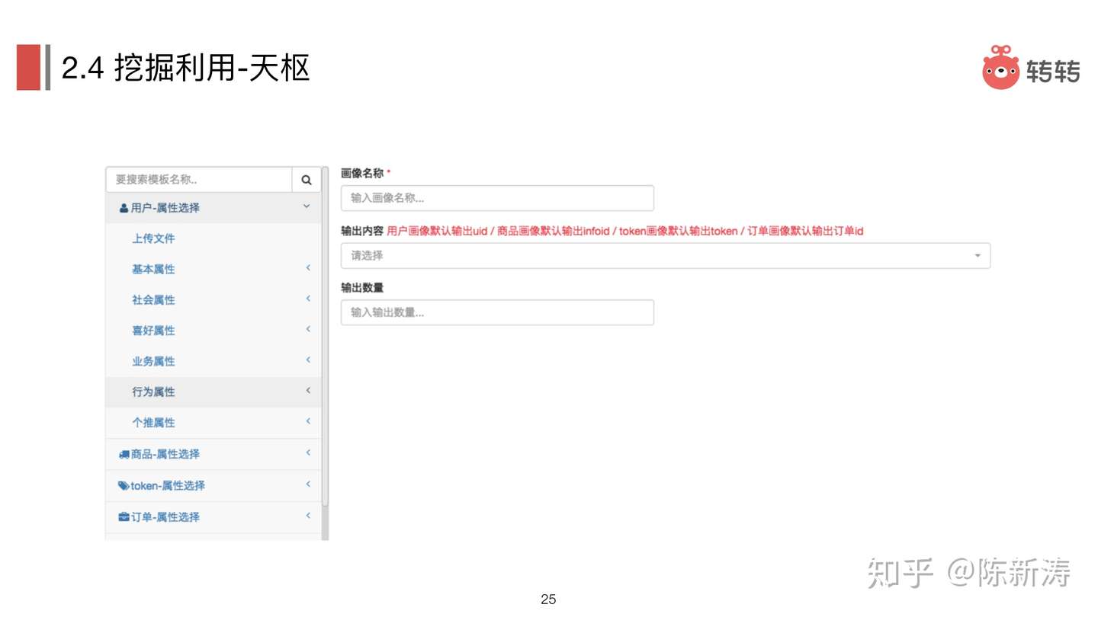
Task: Click the truck icon beside 商品-属性选择
Action: point(124,454)
